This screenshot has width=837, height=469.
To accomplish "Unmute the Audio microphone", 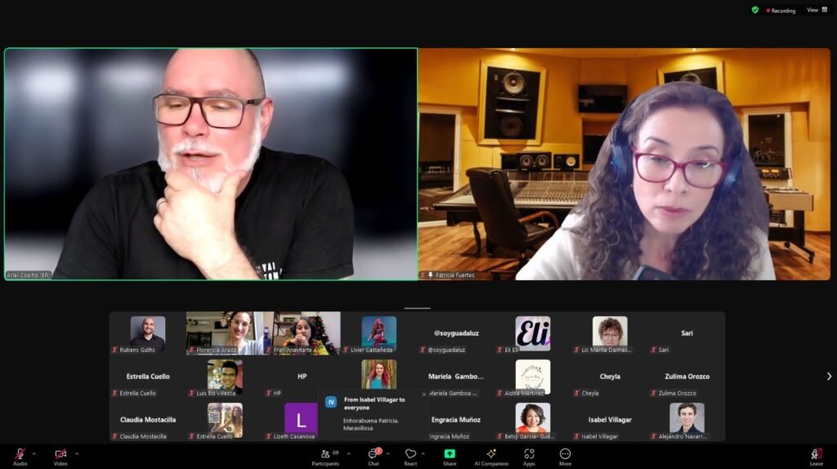I will 20,457.
